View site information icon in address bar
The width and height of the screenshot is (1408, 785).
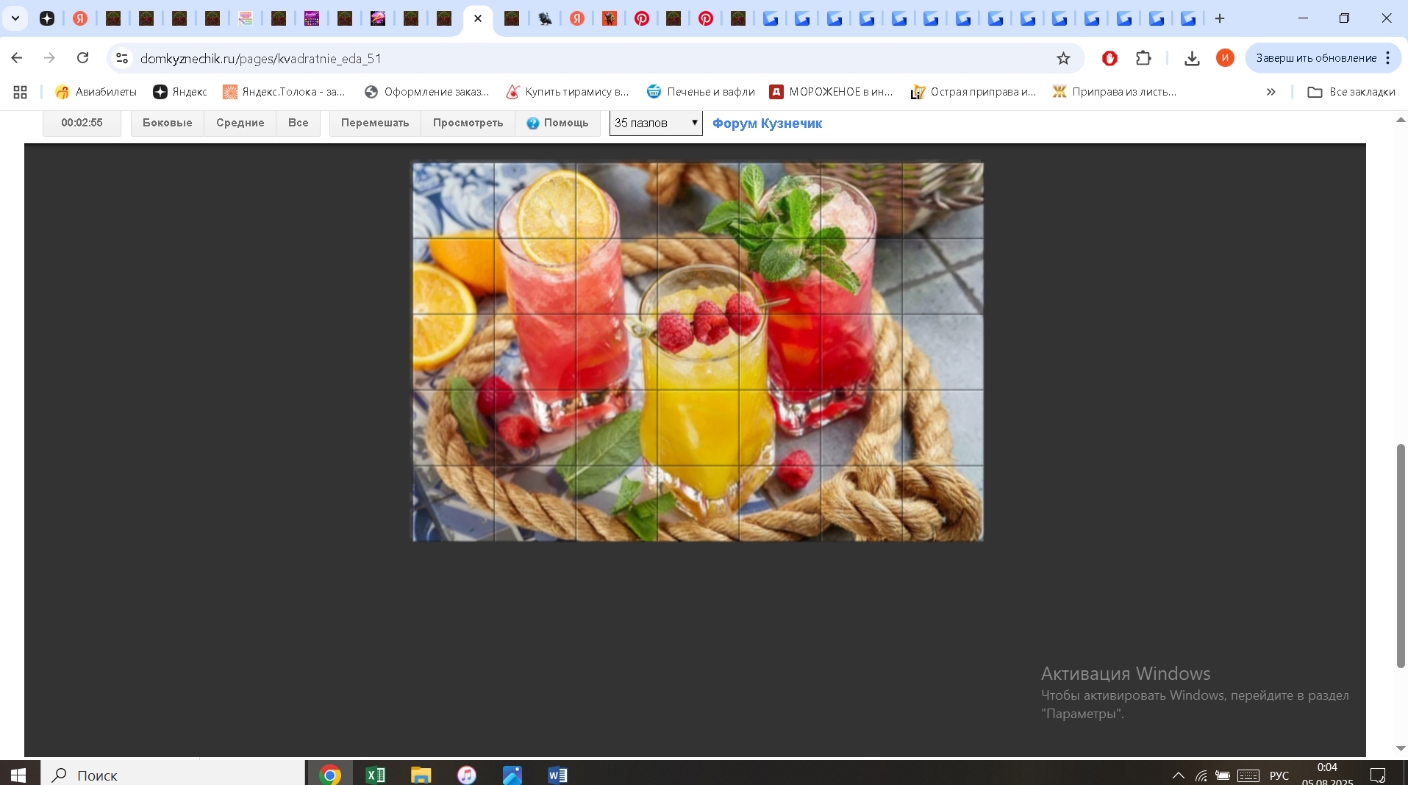122,58
